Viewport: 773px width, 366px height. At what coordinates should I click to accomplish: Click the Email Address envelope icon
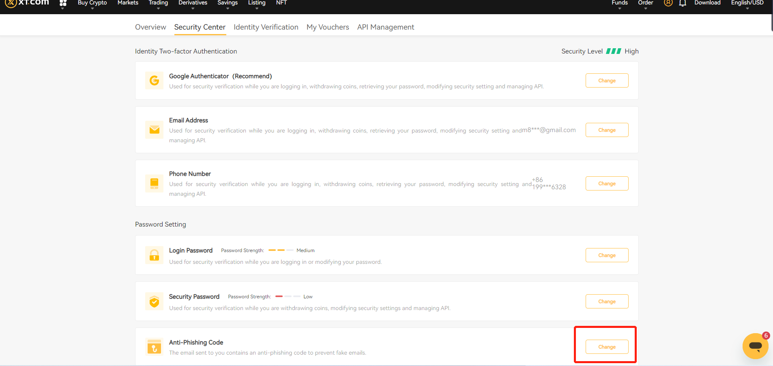pos(154,130)
